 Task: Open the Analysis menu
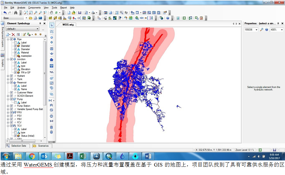click(21, 8)
